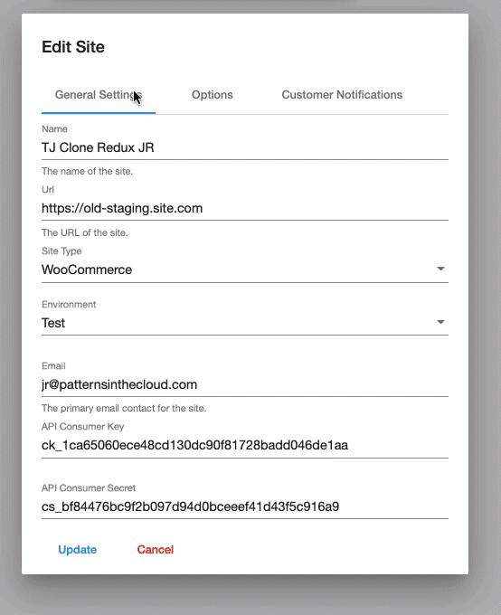
Task: Select the Email input field
Action: [245, 384]
